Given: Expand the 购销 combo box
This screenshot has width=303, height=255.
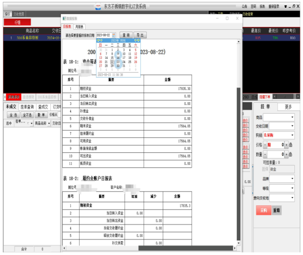Looking at the screenshot, I should [292, 135].
